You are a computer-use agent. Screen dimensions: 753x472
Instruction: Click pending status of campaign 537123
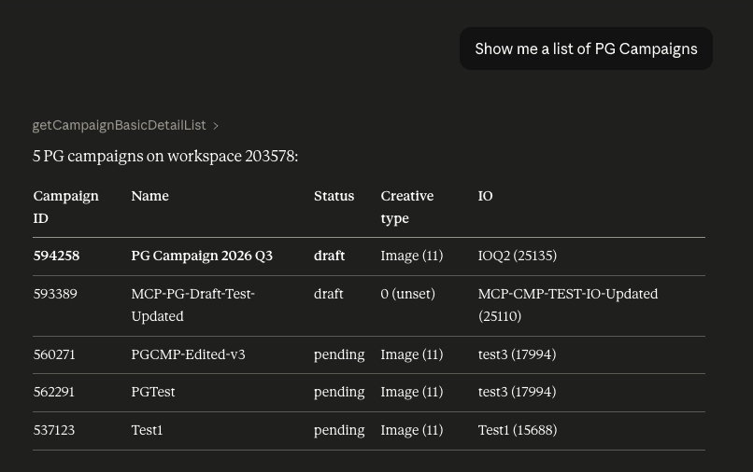coord(339,431)
